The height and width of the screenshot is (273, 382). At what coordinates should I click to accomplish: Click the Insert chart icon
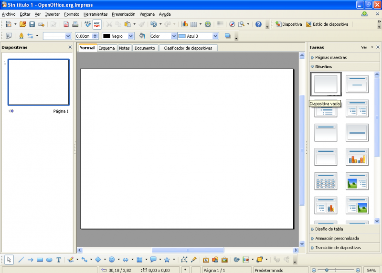185,24
